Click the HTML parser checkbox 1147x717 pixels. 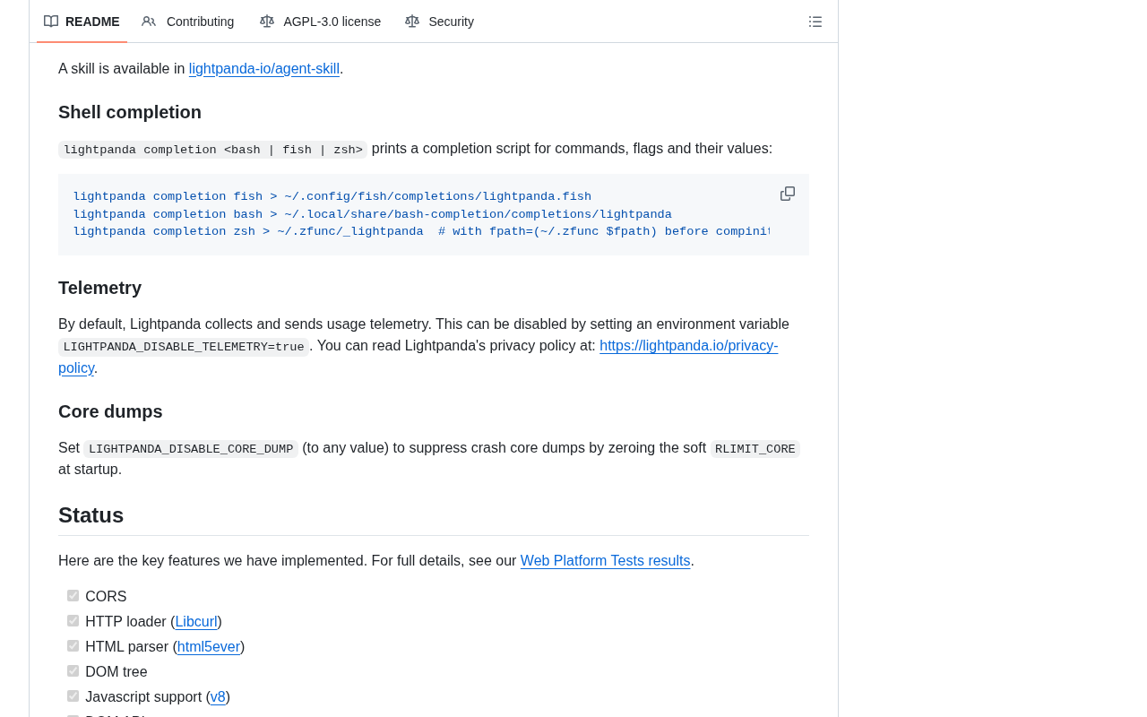coord(73,646)
